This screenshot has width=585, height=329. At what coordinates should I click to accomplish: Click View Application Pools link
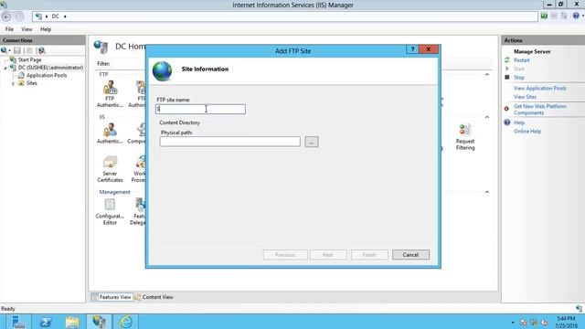tap(539, 89)
